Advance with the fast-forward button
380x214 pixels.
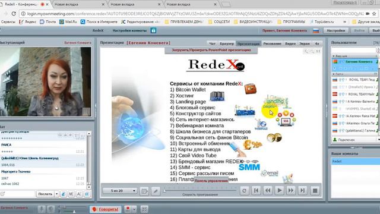pos(291,191)
